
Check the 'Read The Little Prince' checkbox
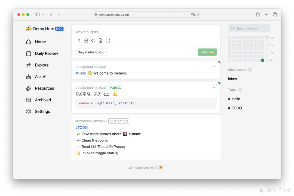coord(78,147)
